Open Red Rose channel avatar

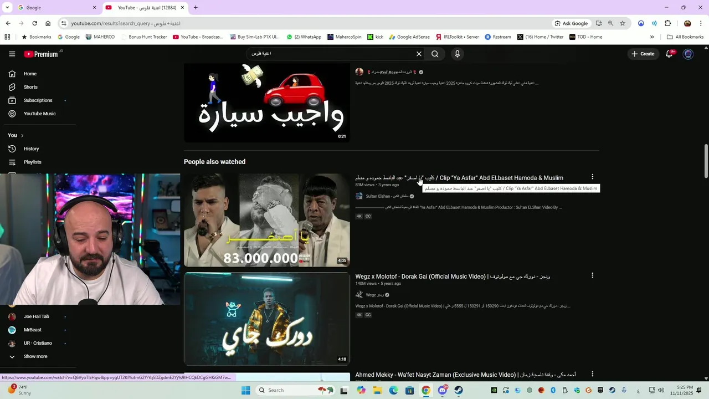359,72
